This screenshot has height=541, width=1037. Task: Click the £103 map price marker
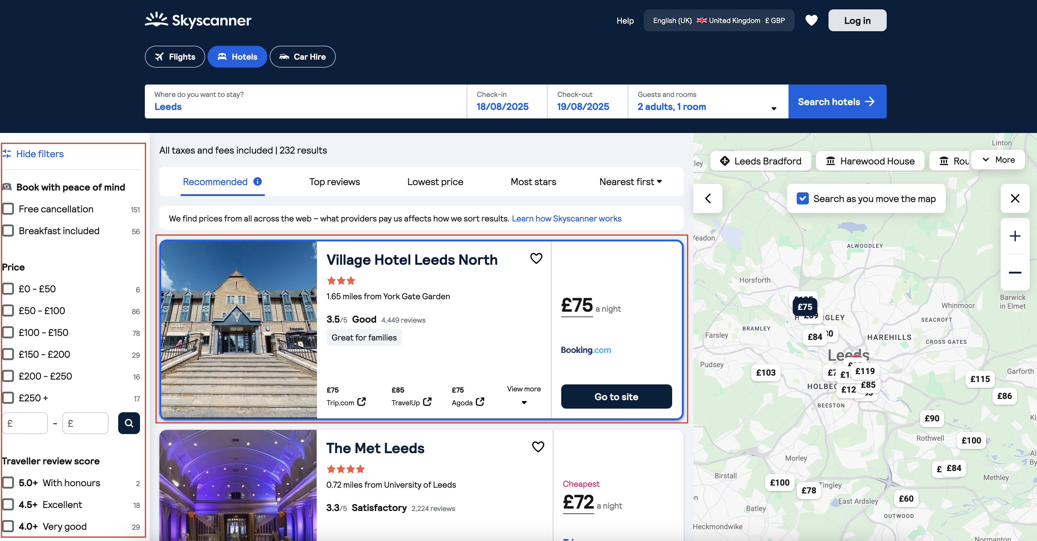tap(766, 373)
